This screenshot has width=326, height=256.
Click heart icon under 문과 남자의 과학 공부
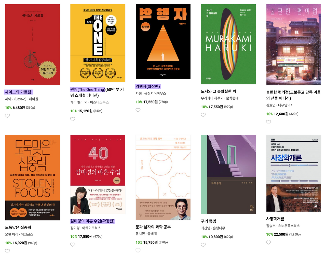[x=138, y=250]
